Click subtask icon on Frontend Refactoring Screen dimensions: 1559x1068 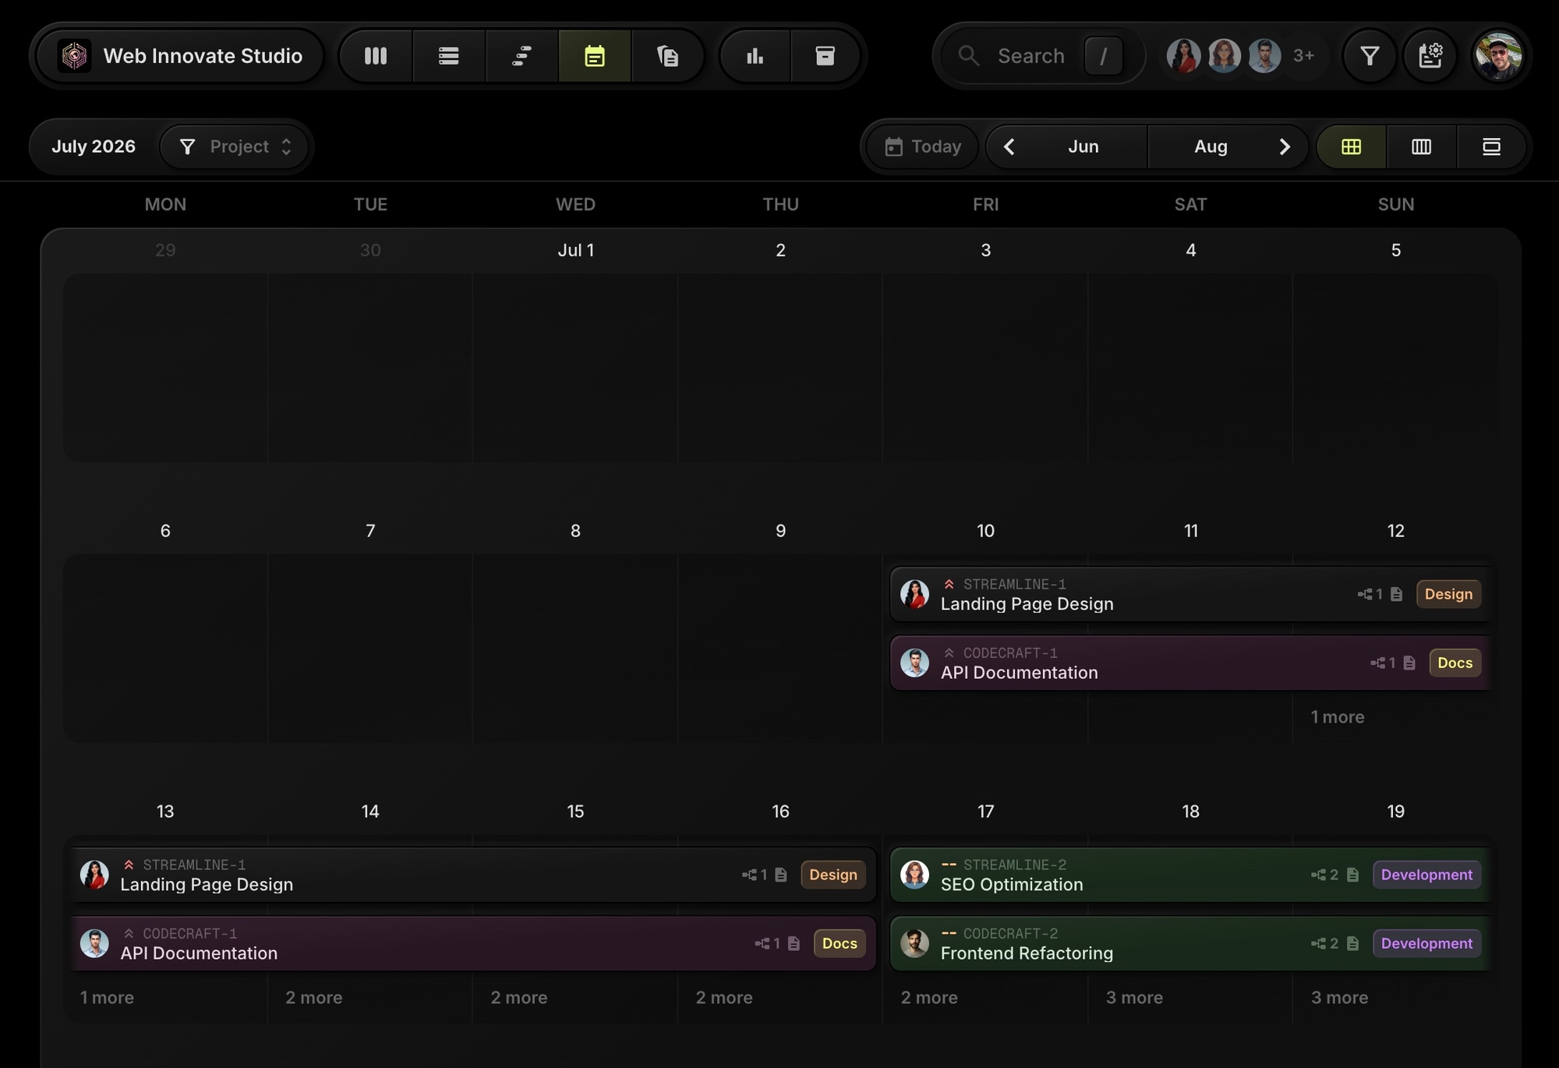pos(1318,944)
